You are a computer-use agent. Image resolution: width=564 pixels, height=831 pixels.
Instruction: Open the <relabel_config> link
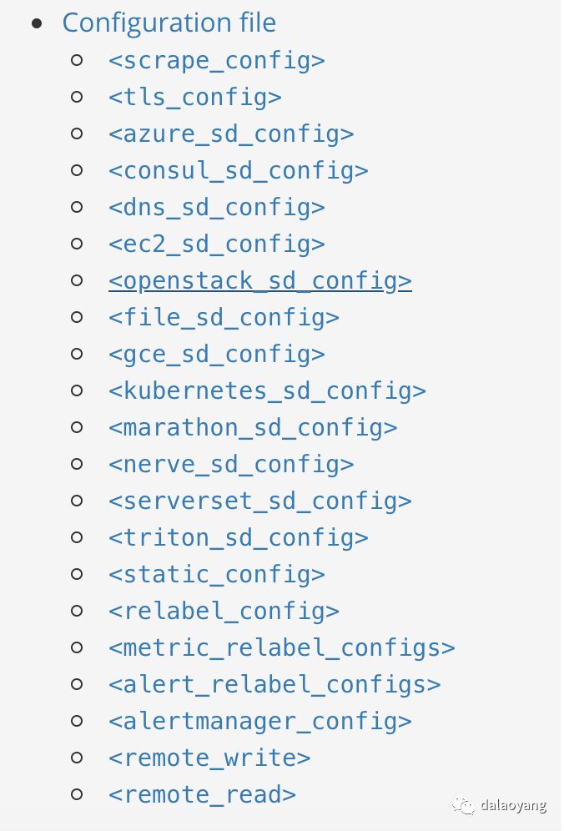tap(224, 612)
